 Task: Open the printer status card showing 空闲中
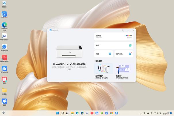[x=114, y=36]
